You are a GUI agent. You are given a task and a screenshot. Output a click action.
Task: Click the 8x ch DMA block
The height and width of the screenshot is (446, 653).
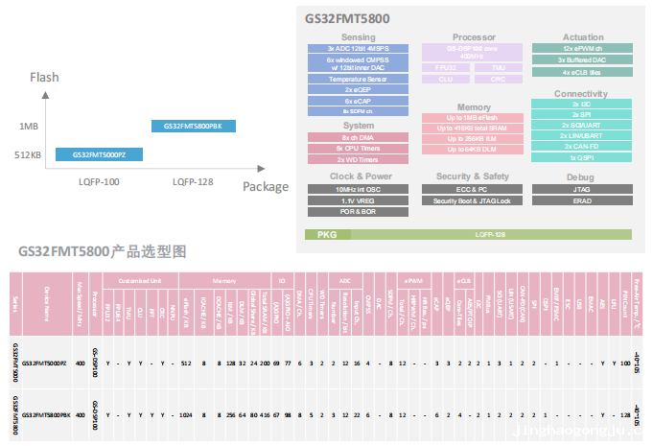pyautogui.click(x=358, y=137)
